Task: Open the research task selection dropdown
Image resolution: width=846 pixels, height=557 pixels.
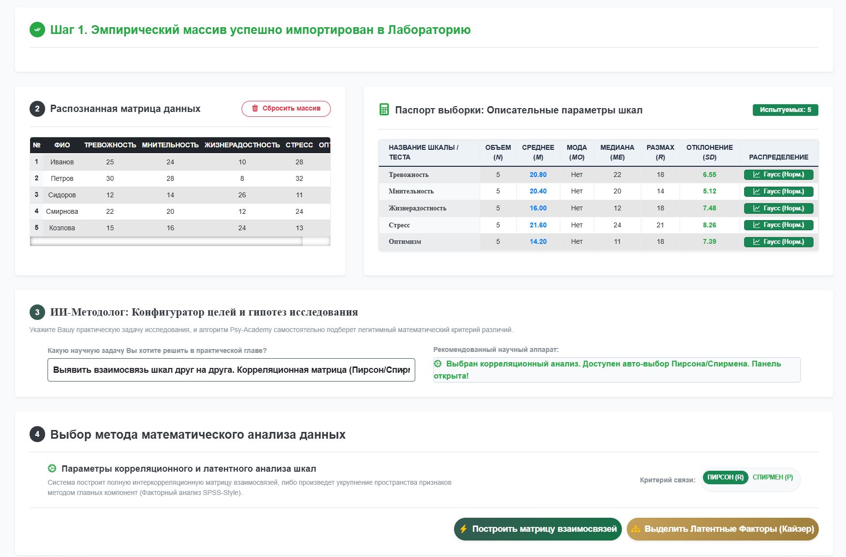Action: click(231, 370)
